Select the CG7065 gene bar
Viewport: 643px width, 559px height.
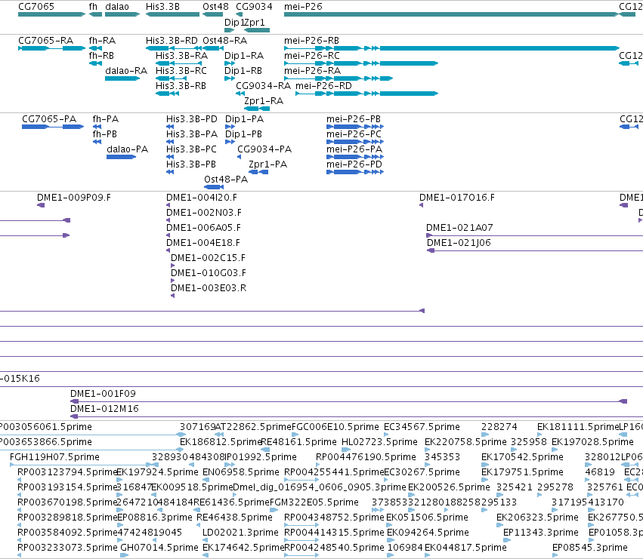click(51, 14)
